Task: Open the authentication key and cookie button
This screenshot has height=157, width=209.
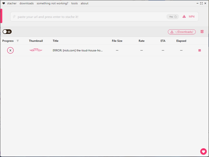Action: (x=173, y=17)
